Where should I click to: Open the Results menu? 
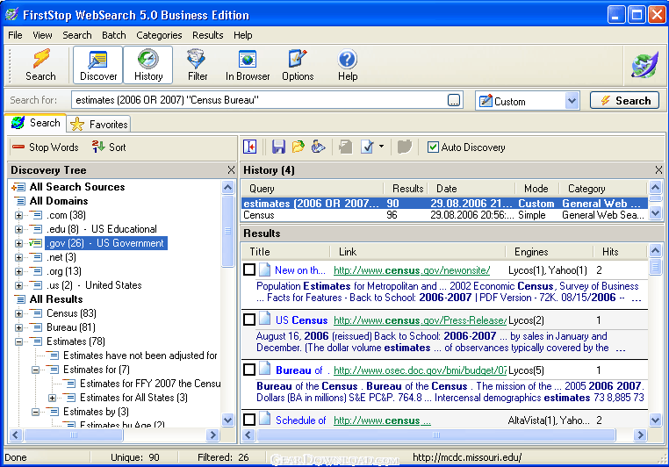(207, 35)
